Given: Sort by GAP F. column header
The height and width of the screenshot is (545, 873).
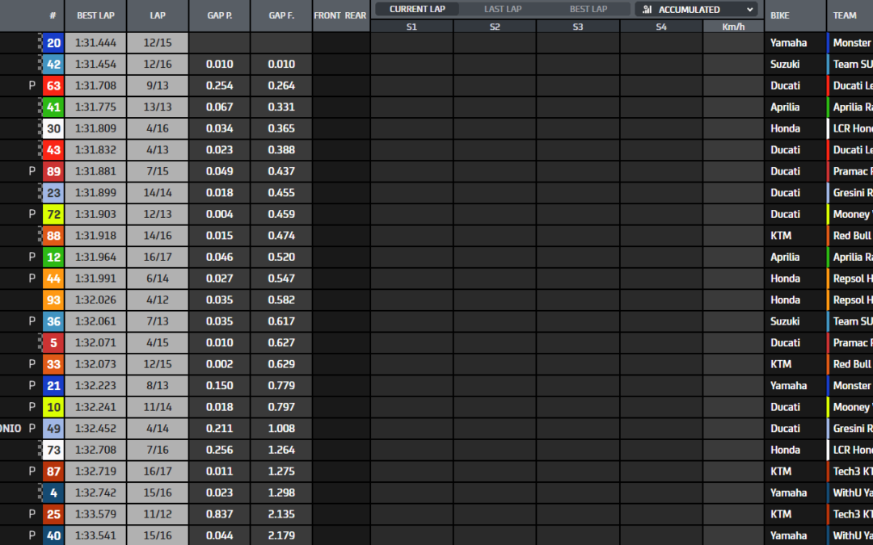Looking at the screenshot, I should click(281, 15).
